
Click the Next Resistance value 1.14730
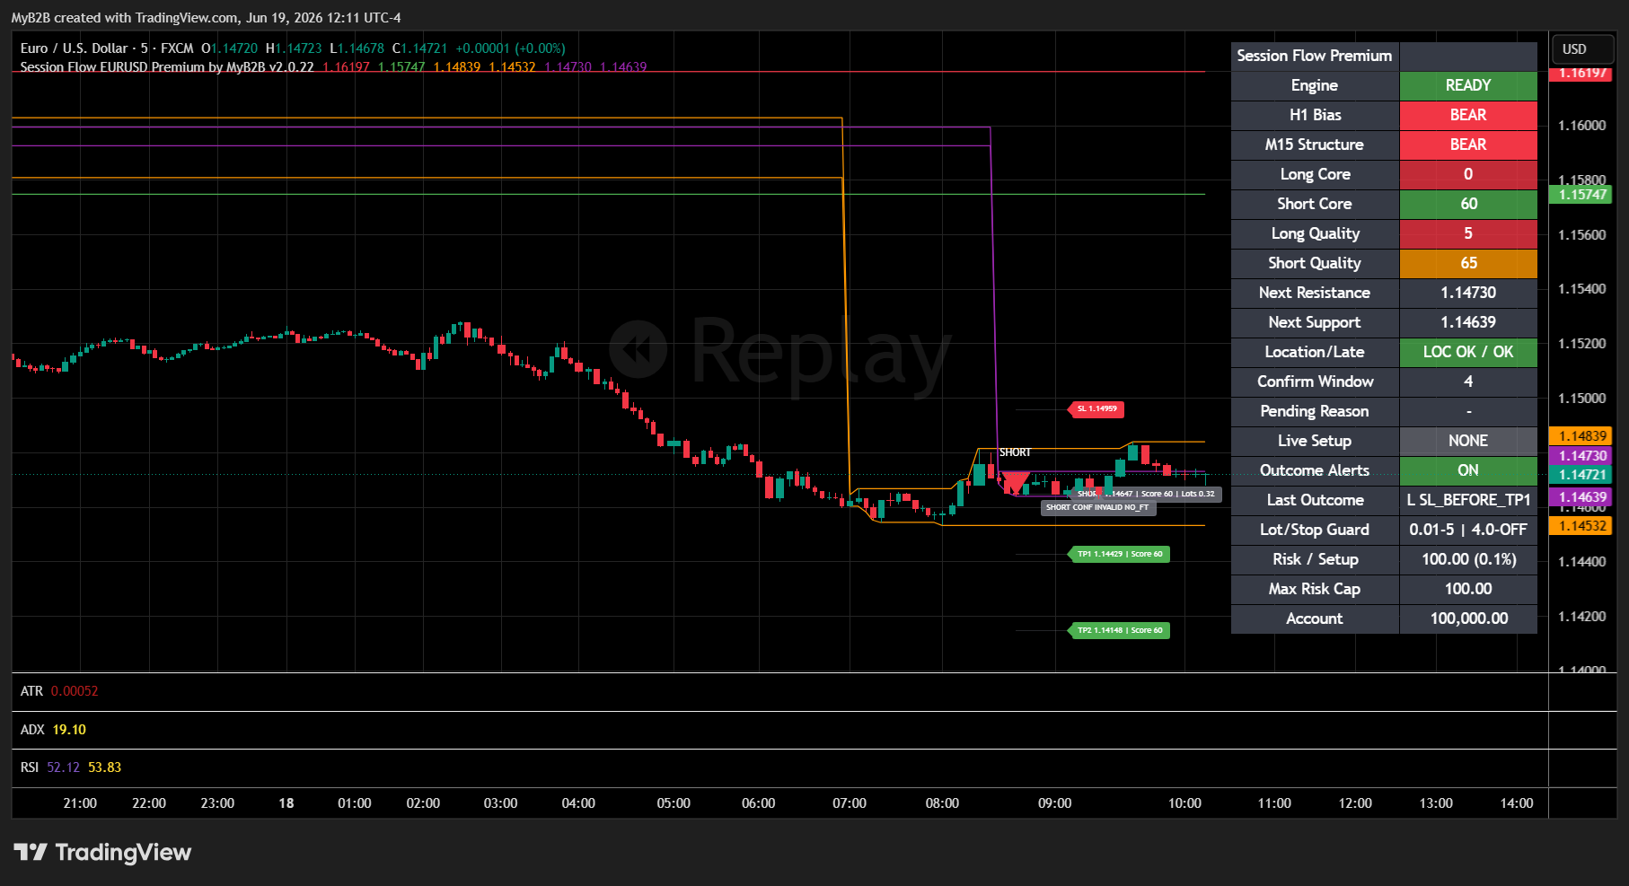click(x=1468, y=293)
